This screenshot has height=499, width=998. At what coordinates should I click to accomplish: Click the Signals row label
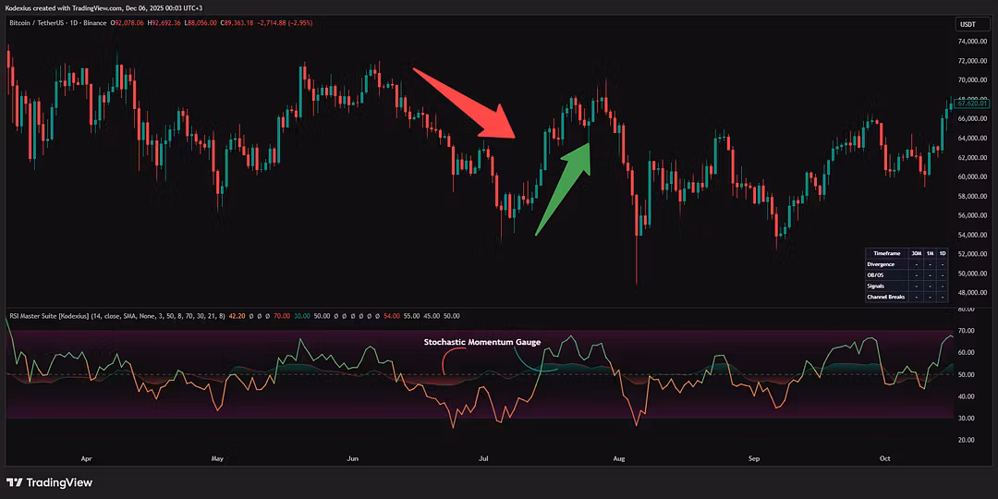(876, 286)
